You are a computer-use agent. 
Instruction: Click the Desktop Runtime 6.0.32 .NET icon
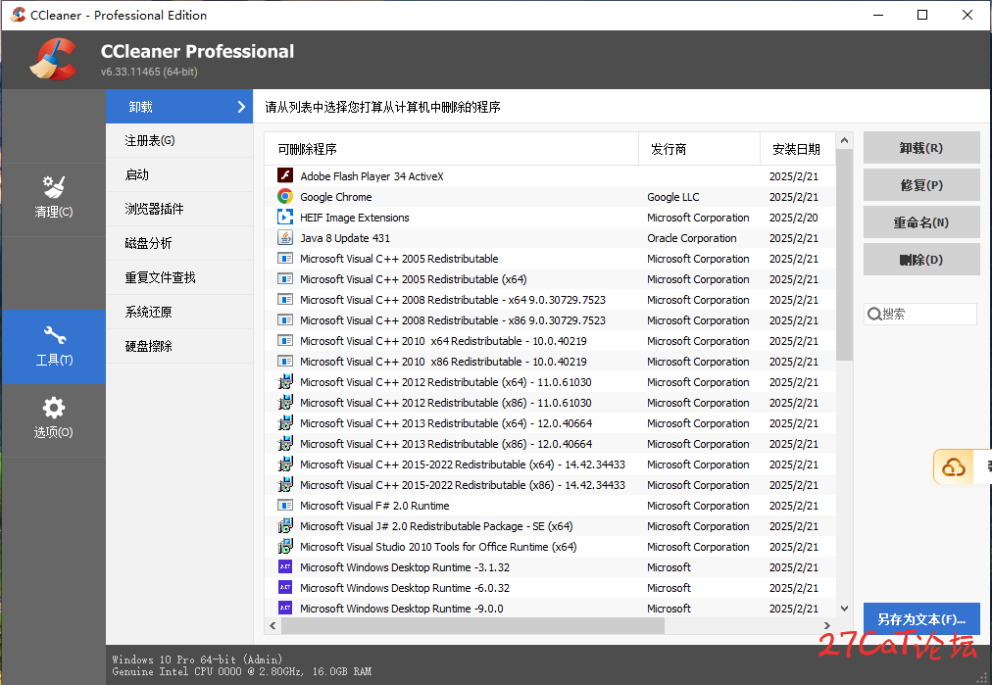coord(285,588)
